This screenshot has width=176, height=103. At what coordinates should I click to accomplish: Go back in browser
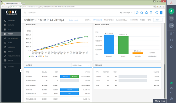[x=3, y=7]
